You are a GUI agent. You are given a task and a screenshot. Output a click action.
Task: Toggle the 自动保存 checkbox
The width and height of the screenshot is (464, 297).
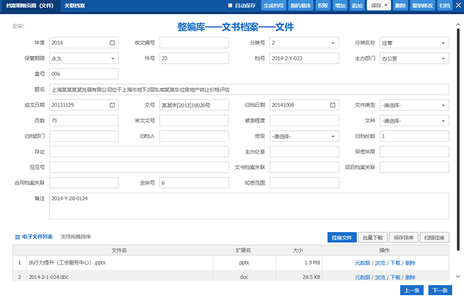point(230,6)
